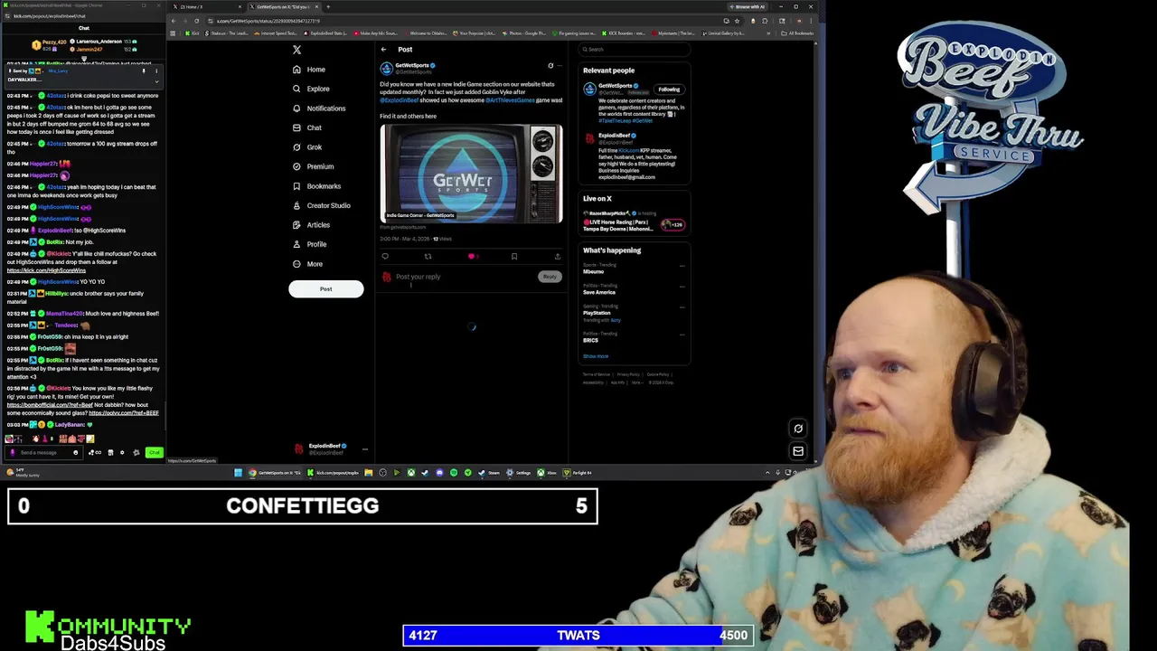Open a new Chrome tab
The image size is (1157, 651).
tap(328, 7)
